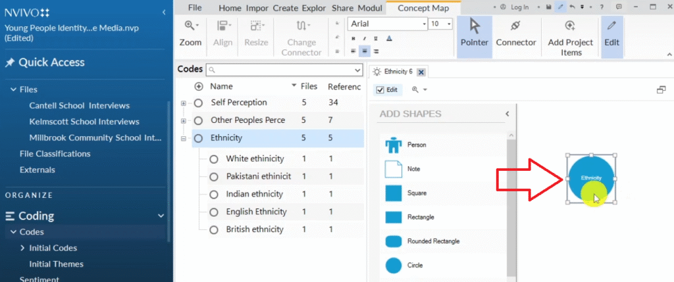
Task: Open the Arial font dropdown
Action: (x=423, y=24)
